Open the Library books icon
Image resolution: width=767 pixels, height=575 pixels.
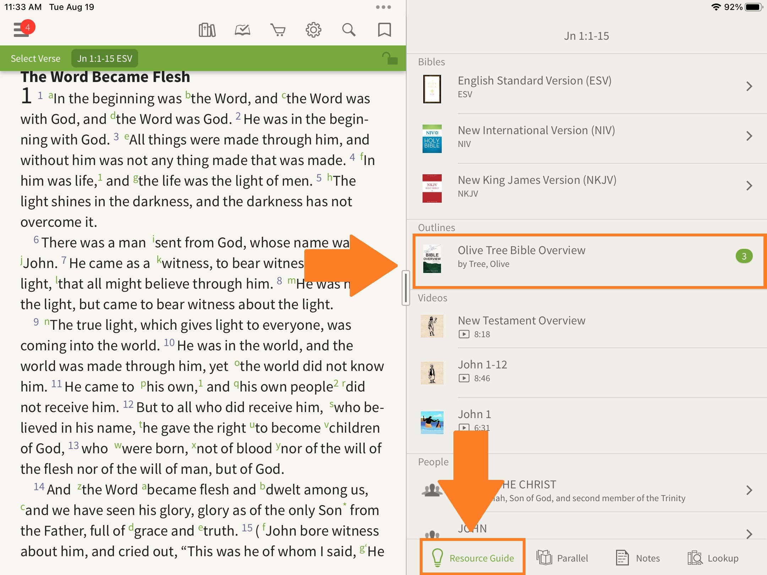(x=207, y=30)
